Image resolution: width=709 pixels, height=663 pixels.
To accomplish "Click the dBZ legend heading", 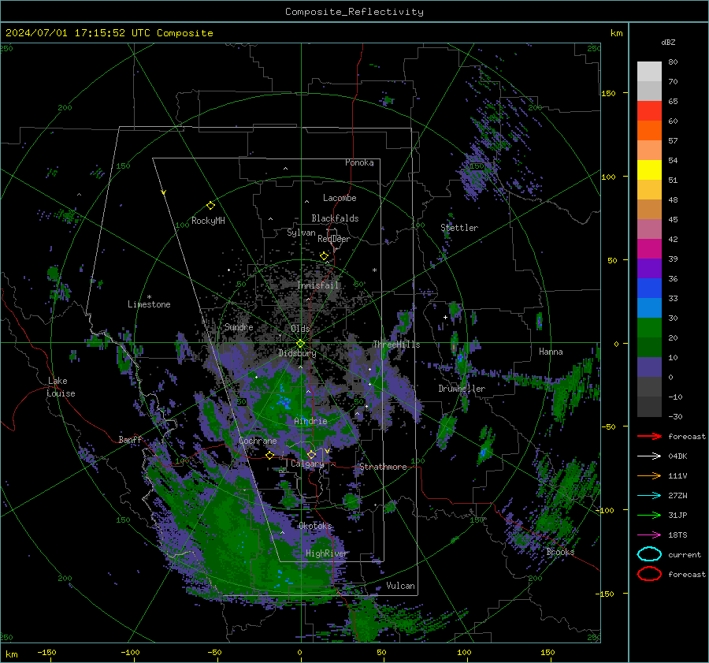I will tap(668, 42).
